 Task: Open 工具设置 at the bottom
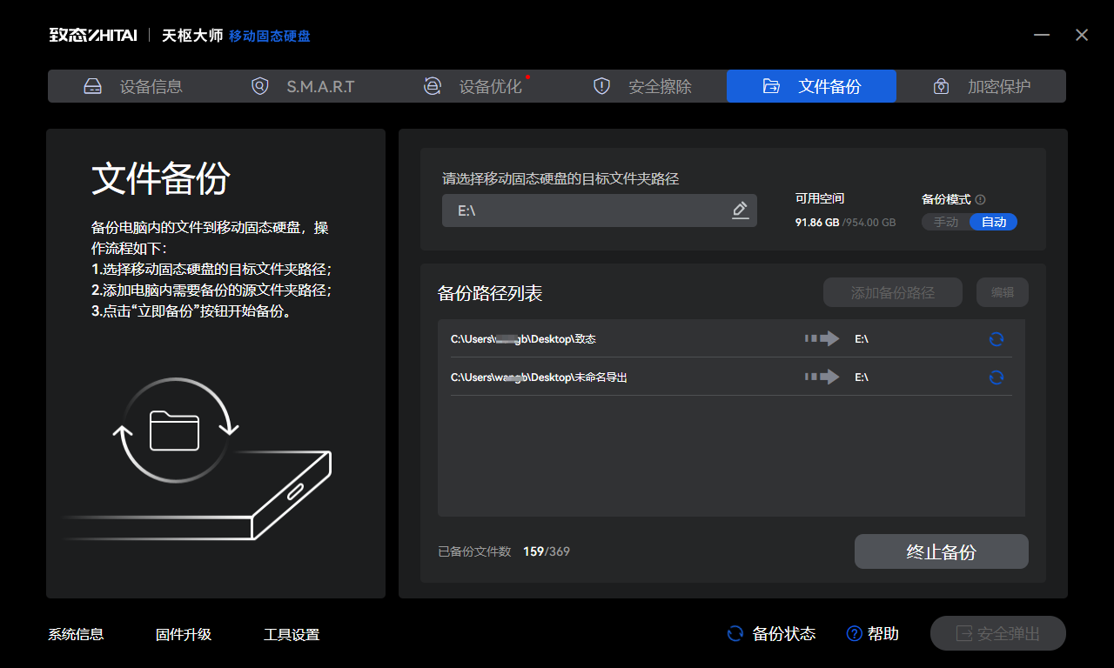(292, 635)
